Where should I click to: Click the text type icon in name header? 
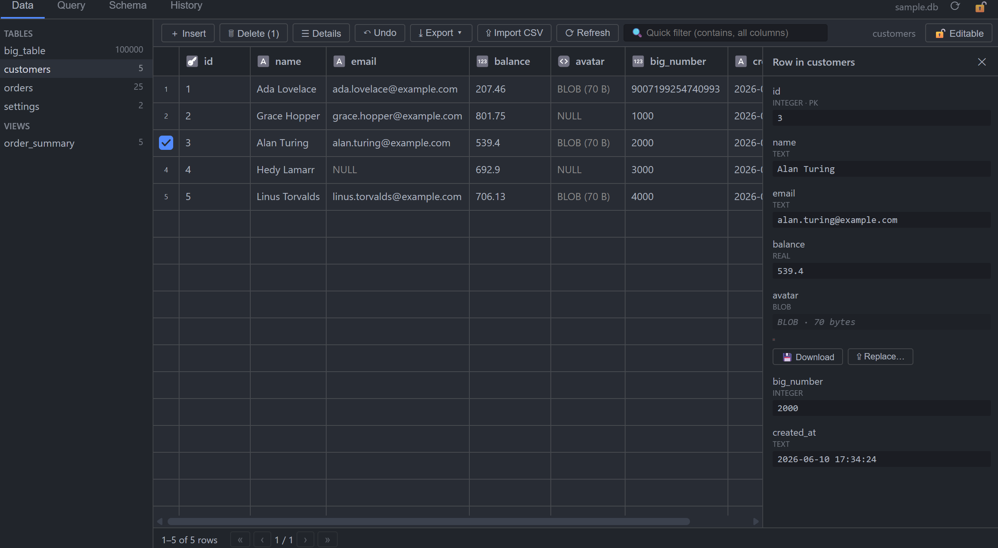pyautogui.click(x=263, y=61)
